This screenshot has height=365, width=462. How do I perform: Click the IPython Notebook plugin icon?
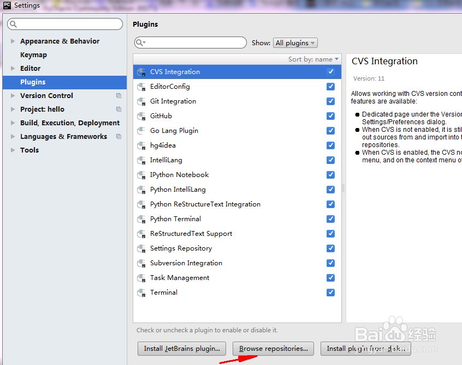[141, 174]
